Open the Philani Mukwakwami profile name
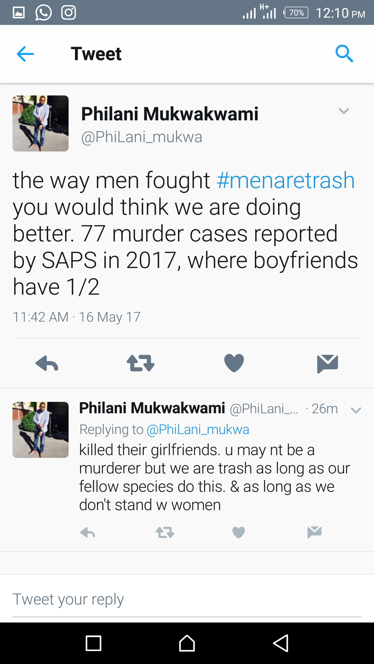Viewport: 374px width, 664px height. point(170,114)
